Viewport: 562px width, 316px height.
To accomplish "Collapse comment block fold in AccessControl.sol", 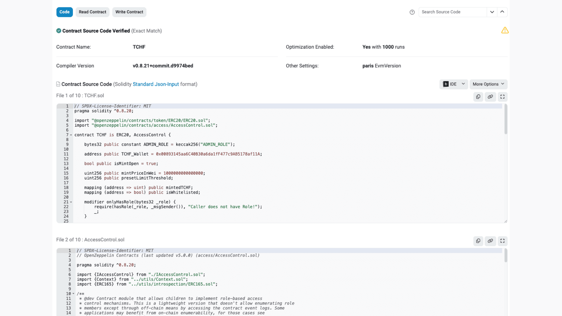I will (73, 294).
